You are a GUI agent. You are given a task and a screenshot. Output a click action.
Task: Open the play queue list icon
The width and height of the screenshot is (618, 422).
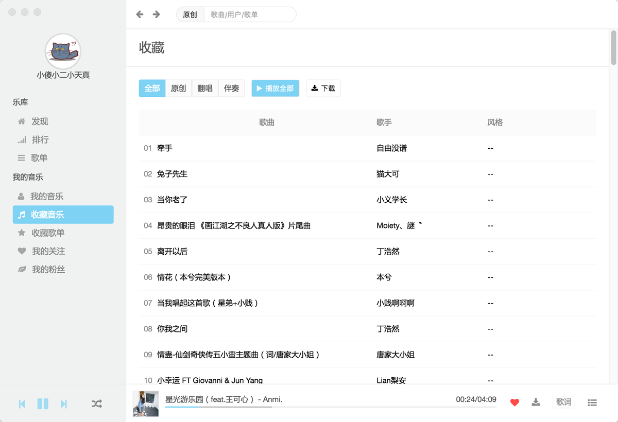(x=592, y=402)
